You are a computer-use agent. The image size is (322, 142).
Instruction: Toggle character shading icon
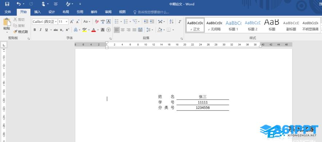point(103,30)
